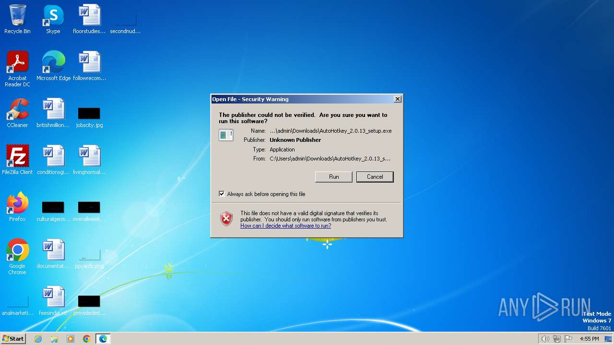Click the Show desktop button
Viewport: 614px width, 345px height.
(x=608, y=339)
